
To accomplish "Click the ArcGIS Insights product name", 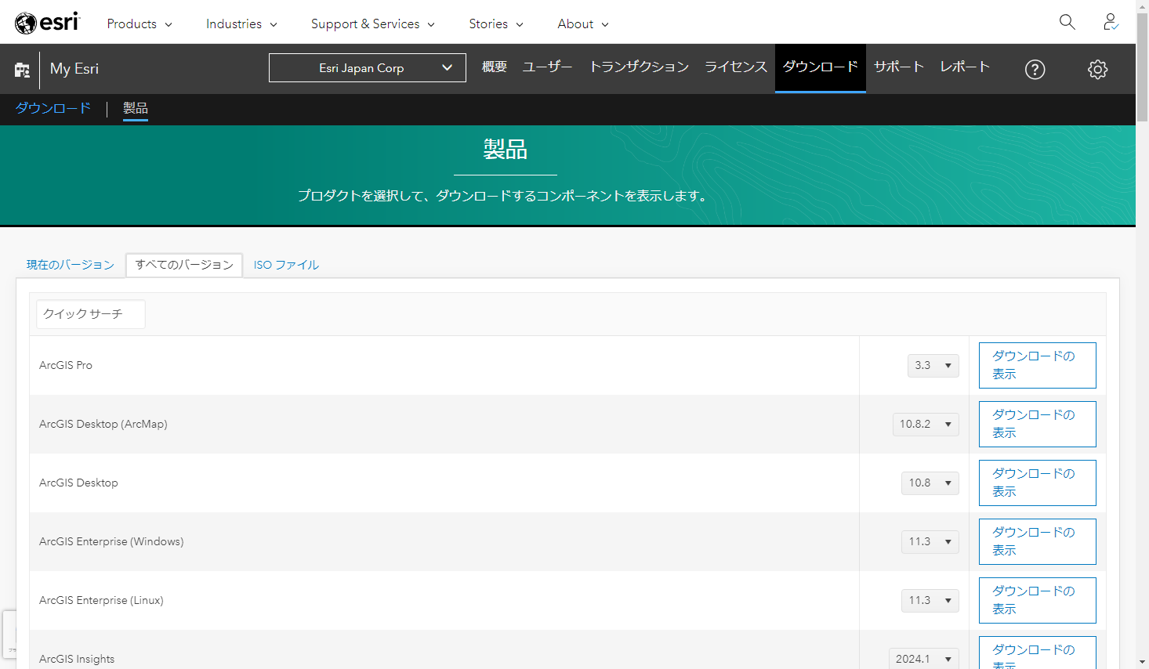I will (x=77, y=659).
